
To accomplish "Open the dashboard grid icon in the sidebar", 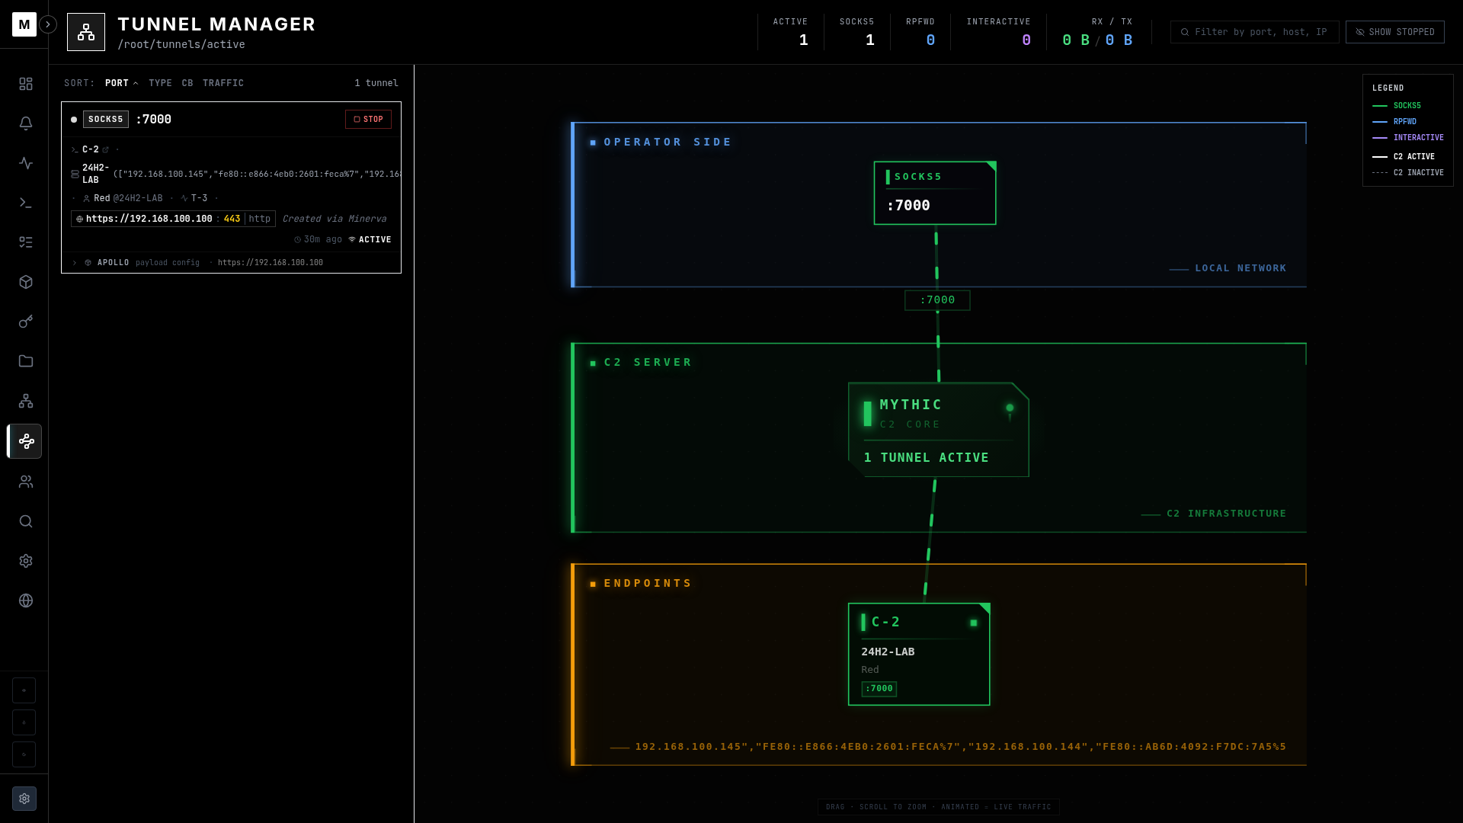I will 26,84.
